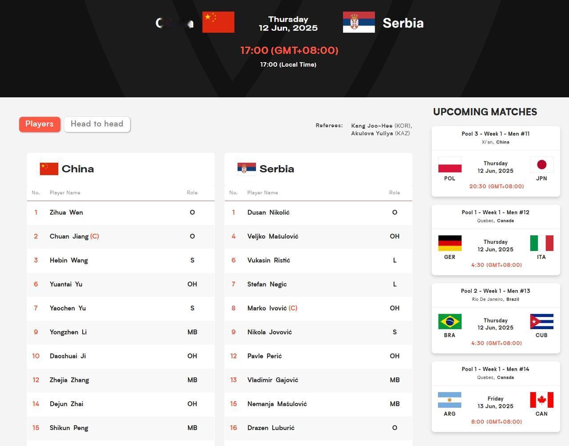This screenshot has width=569, height=446.
Task: Click the small Serbia flag above the roster
Action: point(247,169)
